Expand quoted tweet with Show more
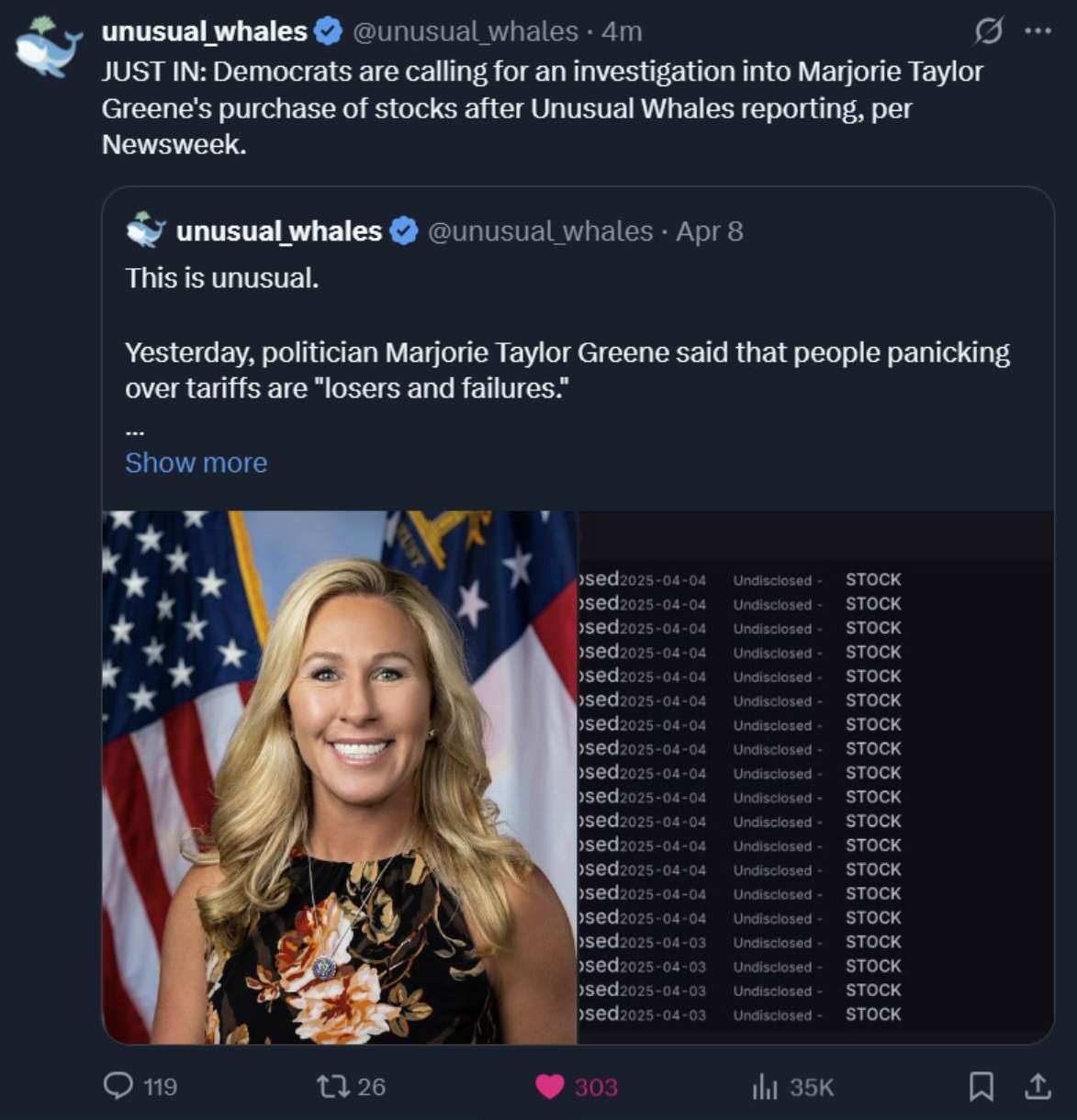This screenshot has width=1077, height=1120. tap(196, 463)
